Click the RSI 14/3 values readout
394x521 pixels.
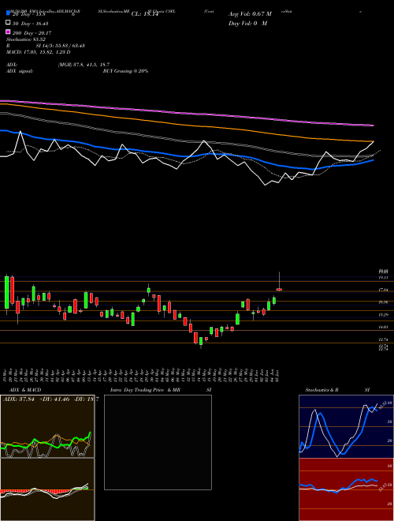tap(60, 46)
